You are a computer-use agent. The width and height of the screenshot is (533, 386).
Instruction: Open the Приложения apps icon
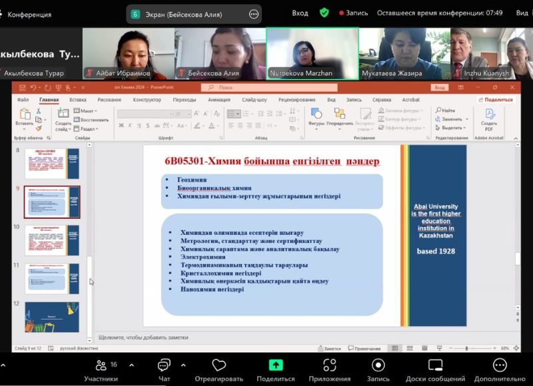click(329, 365)
